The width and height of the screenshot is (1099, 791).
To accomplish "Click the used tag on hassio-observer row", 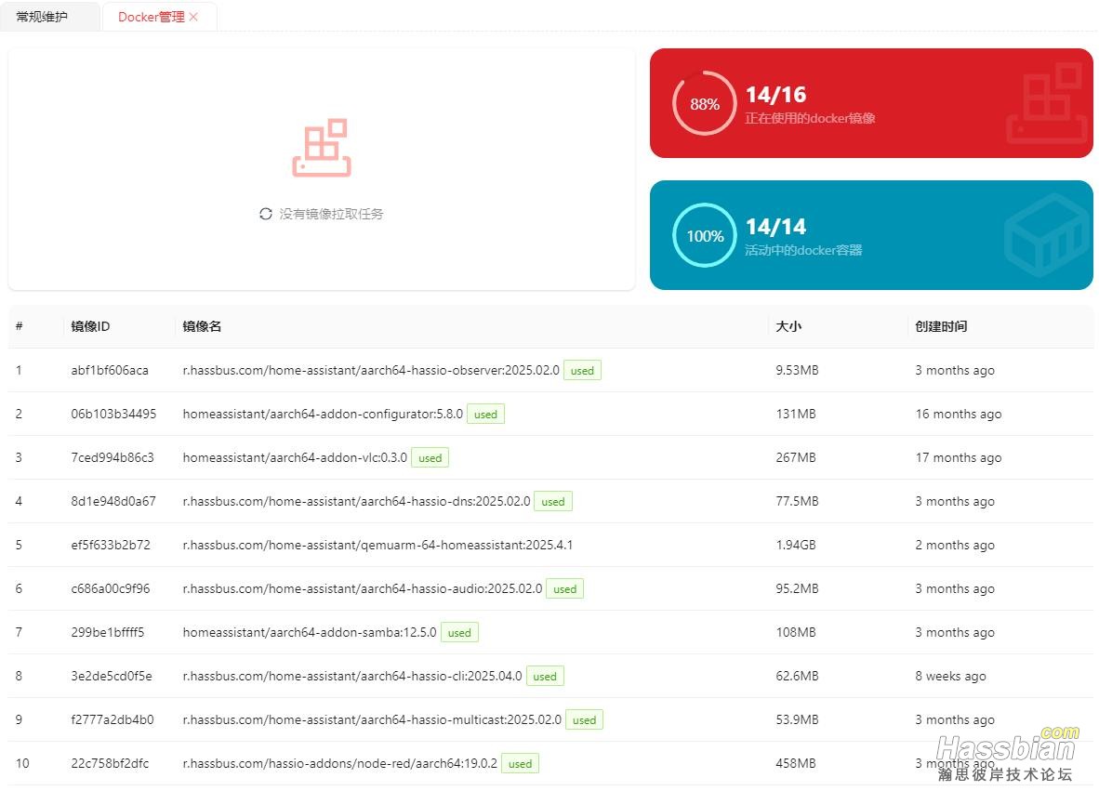I will pos(582,371).
